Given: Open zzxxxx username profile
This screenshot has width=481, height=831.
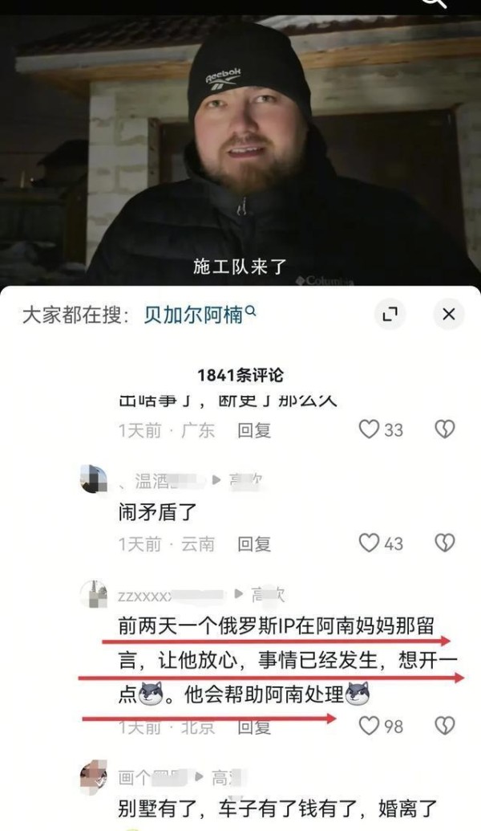Looking at the screenshot, I should pos(171,596).
